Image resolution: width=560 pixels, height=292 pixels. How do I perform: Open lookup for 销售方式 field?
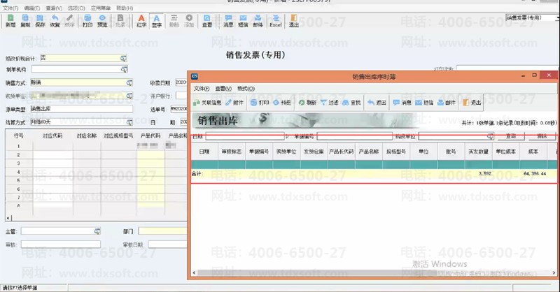coord(129,82)
